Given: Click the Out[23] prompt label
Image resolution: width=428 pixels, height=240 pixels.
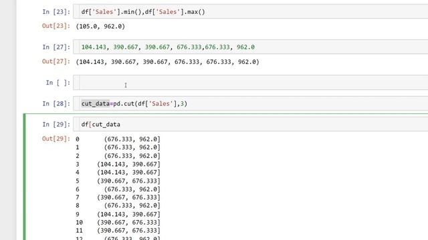Looking at the screenshot, I should pyautogui.click(x=56, y=26).
